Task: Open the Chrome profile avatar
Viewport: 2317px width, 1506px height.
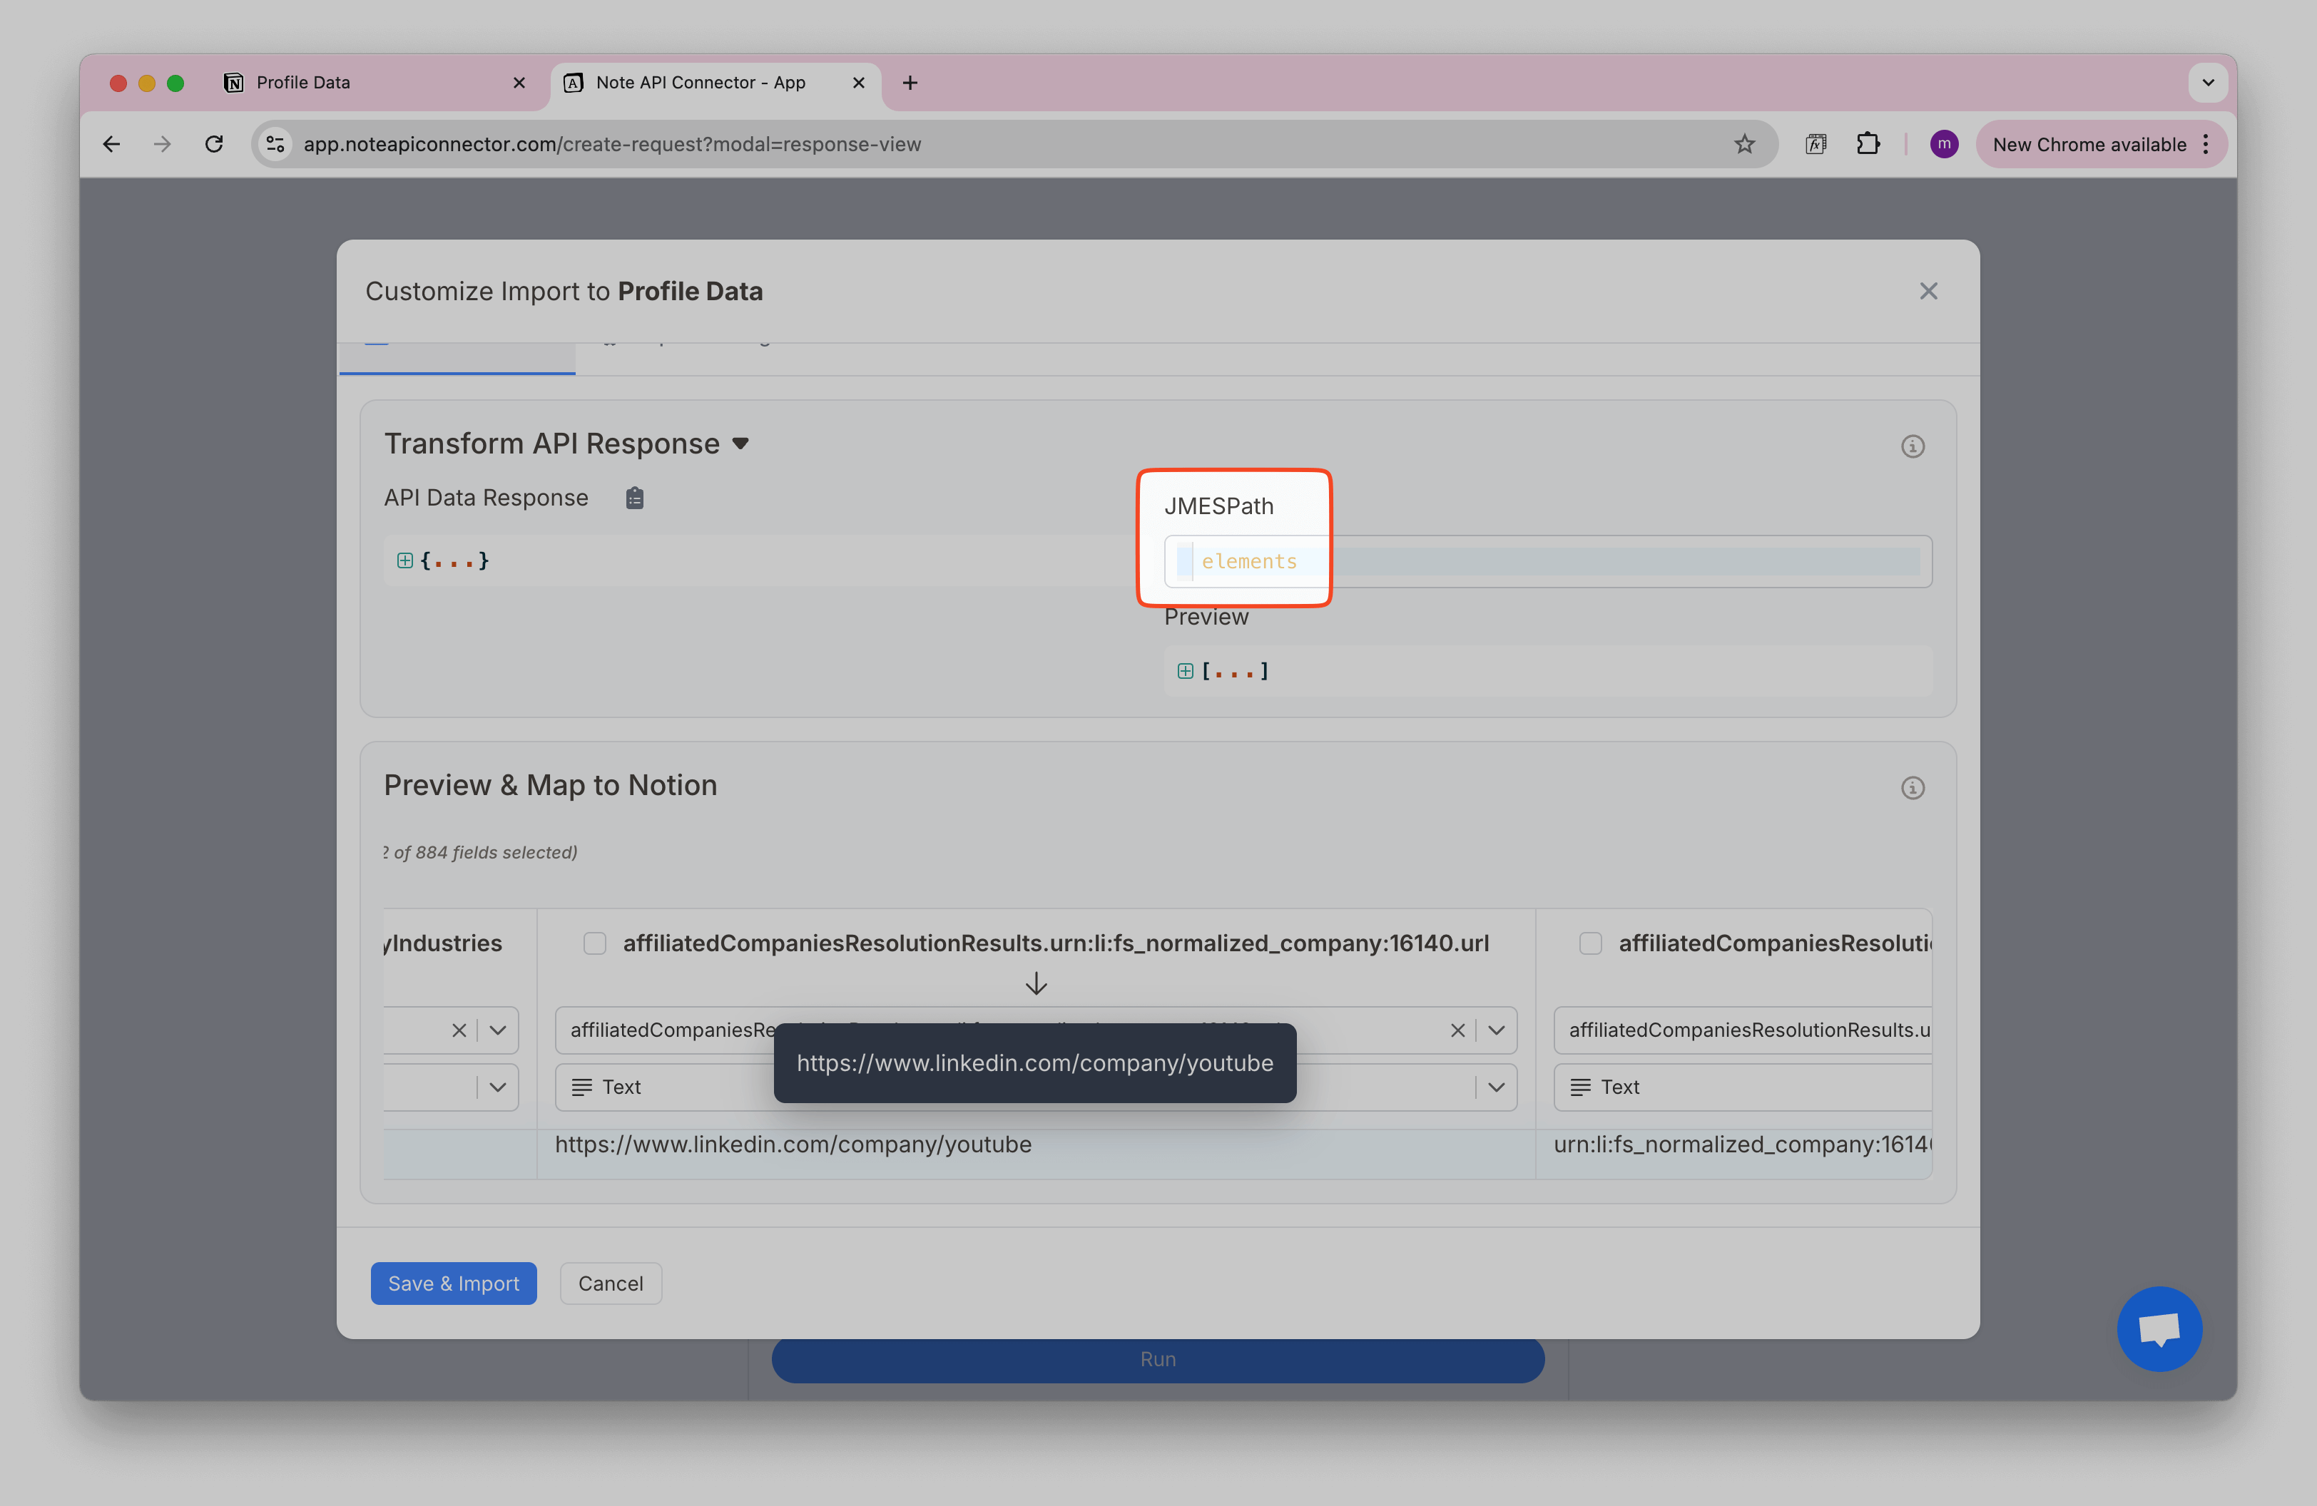Action: point(1943,144)
